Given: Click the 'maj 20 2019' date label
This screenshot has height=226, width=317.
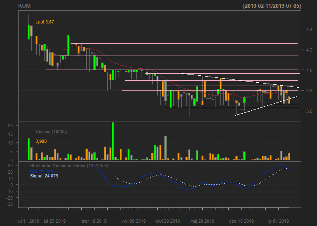Looking at the screenshot, I should point(202,221).
